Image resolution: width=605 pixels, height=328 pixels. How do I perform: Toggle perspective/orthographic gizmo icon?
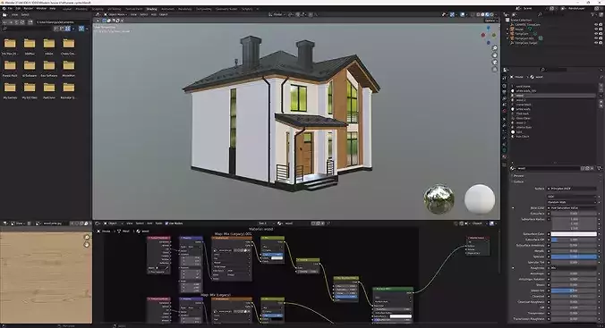(495, 70)
